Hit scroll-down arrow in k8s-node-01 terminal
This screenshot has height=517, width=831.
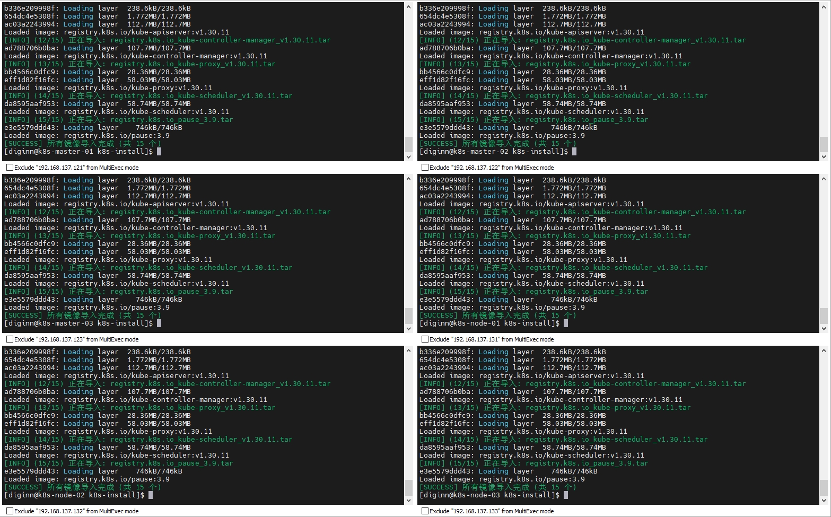coord(824,328)
